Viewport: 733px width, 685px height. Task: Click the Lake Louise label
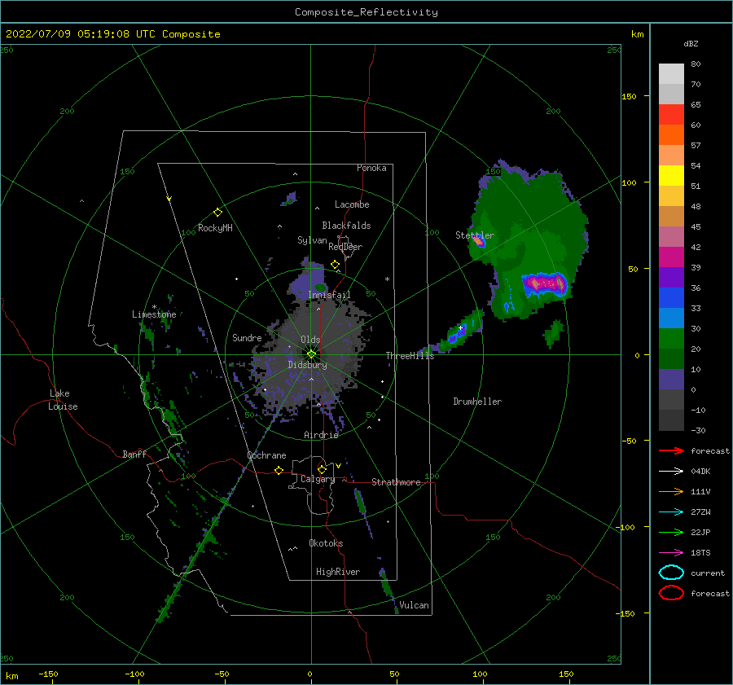point(63,400)
